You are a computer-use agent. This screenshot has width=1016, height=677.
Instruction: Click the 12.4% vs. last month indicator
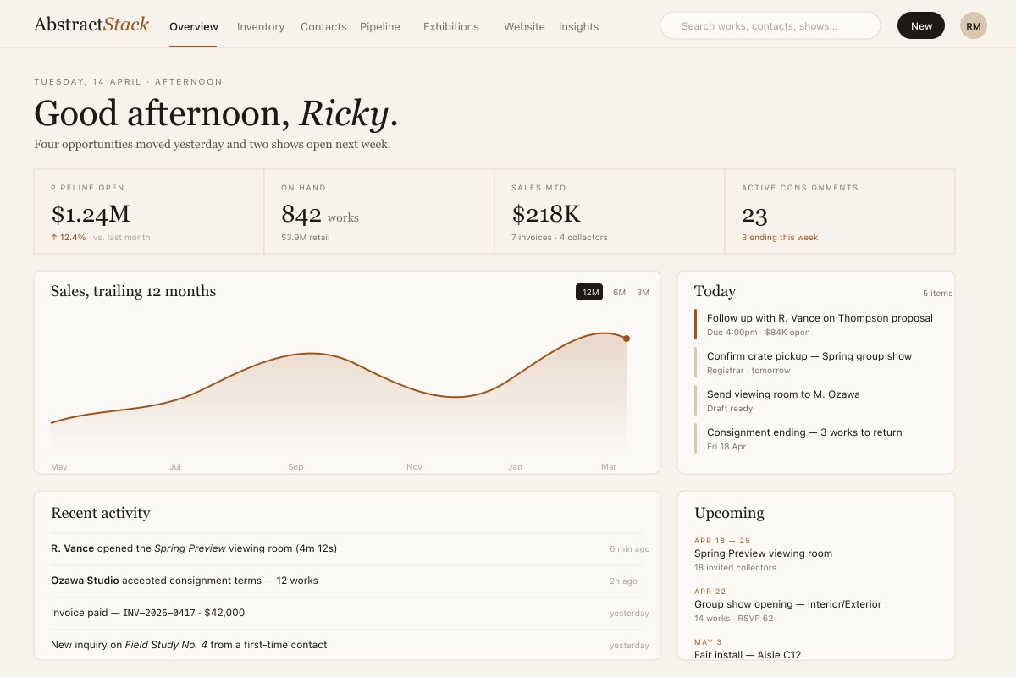[x=100, y=238]
